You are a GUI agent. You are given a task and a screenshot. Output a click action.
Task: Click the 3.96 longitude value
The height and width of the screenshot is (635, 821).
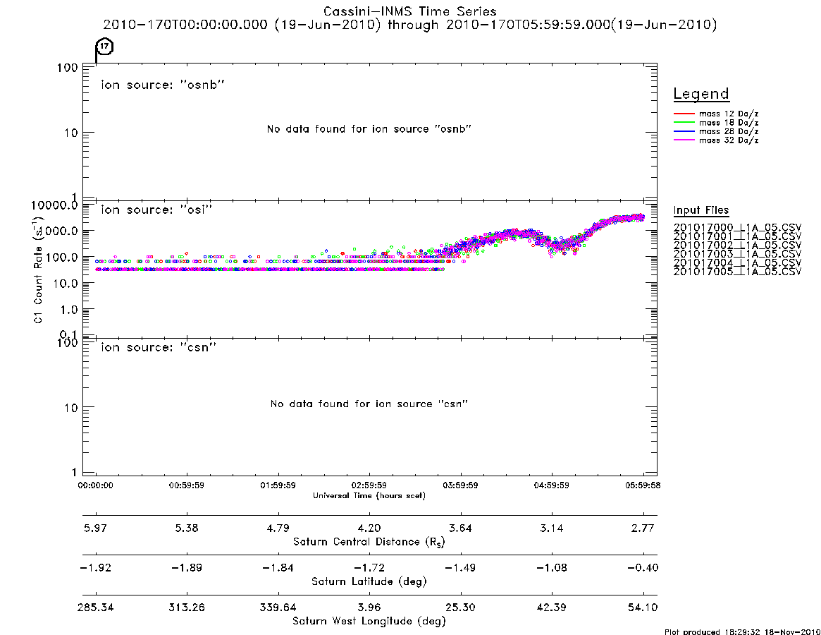click(369, 607)
